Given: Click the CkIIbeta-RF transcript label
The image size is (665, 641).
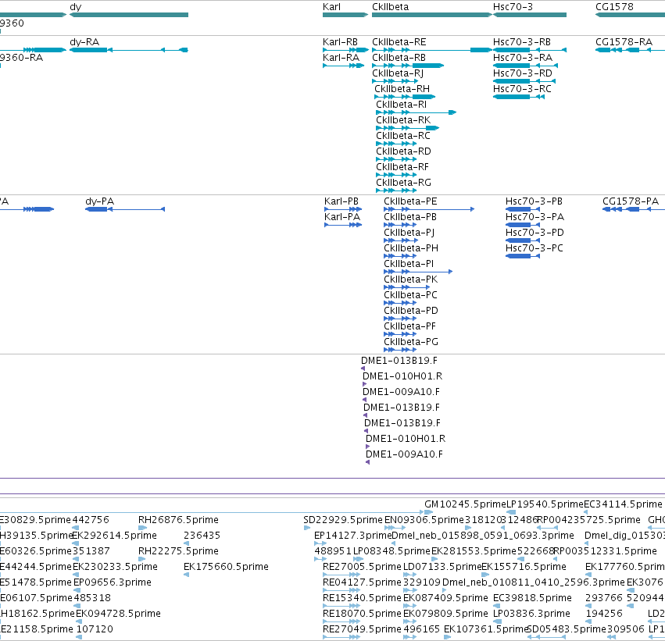Looking at the screenshot, I should coord(402,167).
